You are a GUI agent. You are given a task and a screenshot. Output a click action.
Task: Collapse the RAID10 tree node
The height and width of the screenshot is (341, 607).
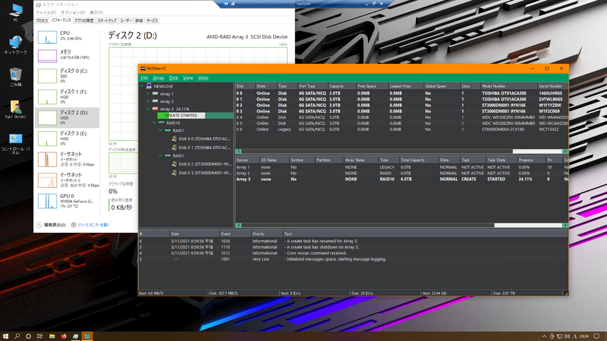[x=154, y=123]
